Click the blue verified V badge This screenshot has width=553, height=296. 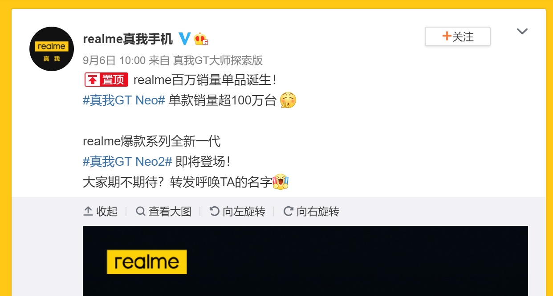pos(184,39)
